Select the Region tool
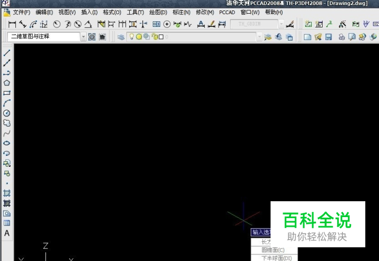 7,213
